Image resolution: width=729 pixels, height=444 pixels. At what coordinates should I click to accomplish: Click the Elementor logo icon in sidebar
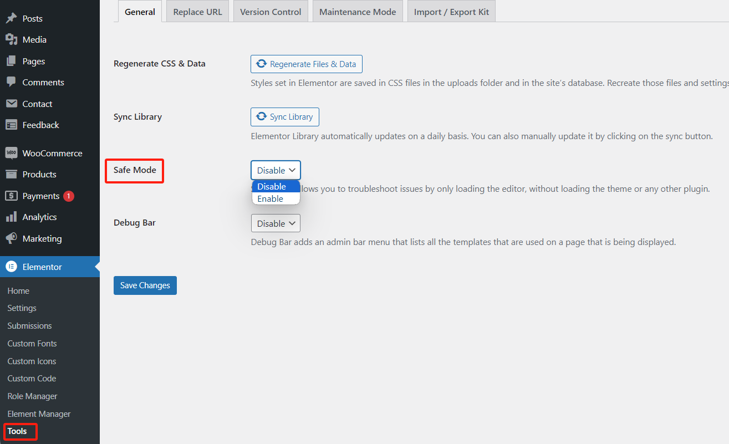tap(12, 267)
